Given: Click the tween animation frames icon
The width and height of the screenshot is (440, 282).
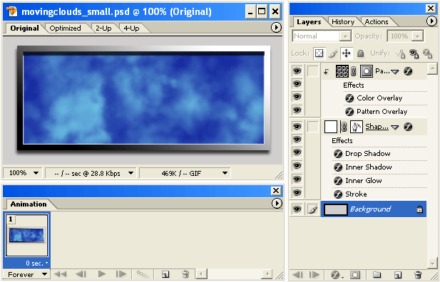Looking at the screenshot, I should coord(143,274).
